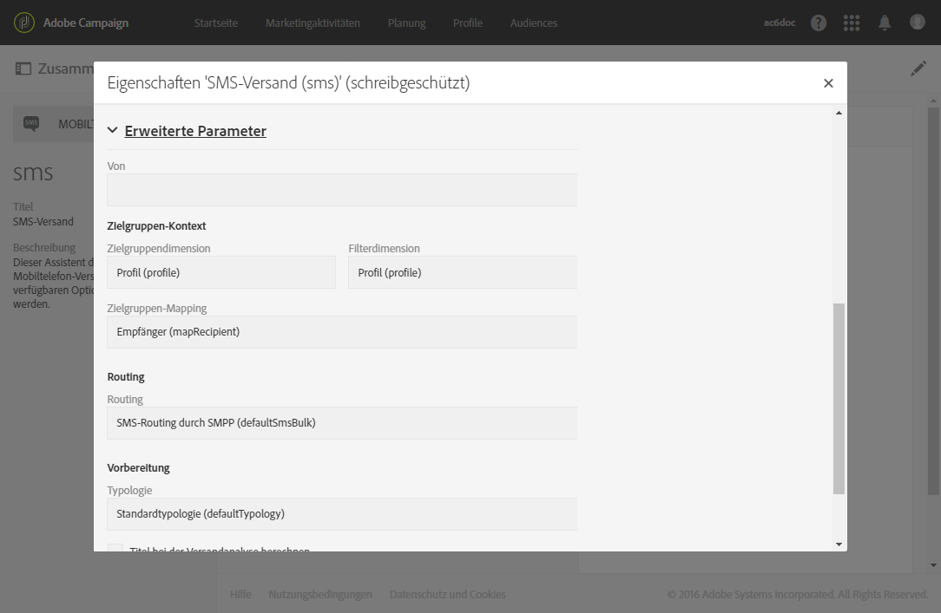Open the Nutzungsbedingungen link
This screenshot has width=941, height=613.
coord(320,595)
